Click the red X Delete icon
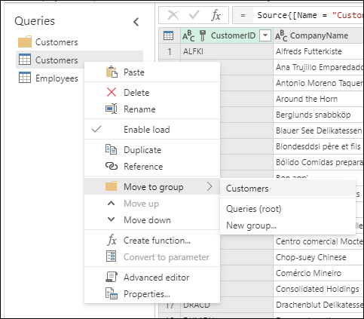This screenshot has height=319, width=364. (112, 92)
